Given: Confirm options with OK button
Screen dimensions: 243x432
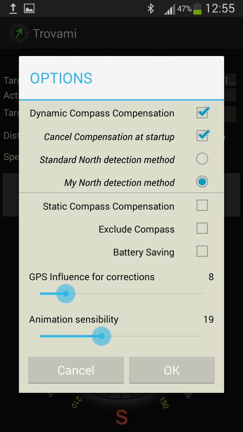Looking at the screenshot, I should [x=172, y=370].
